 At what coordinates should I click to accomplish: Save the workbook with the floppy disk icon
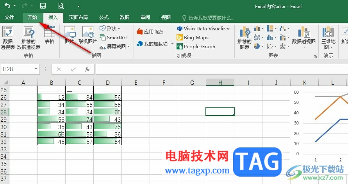tap(43, 6)
